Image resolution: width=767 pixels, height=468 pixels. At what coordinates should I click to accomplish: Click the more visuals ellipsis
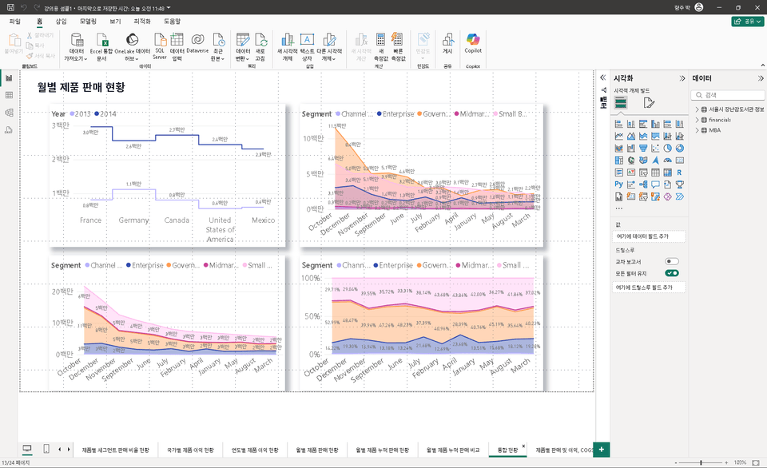(x=619, y=208)
